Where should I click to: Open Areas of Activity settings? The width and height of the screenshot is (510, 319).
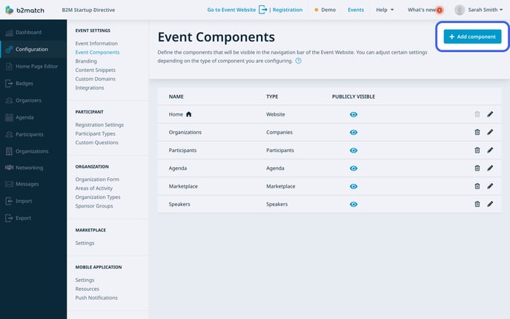pyautogui.click(x=93, y=188)
